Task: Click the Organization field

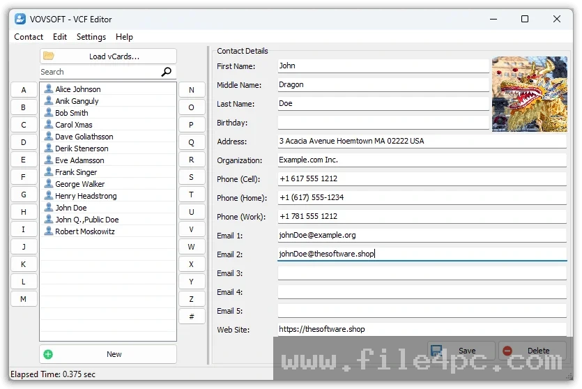Action: [422, 160]
